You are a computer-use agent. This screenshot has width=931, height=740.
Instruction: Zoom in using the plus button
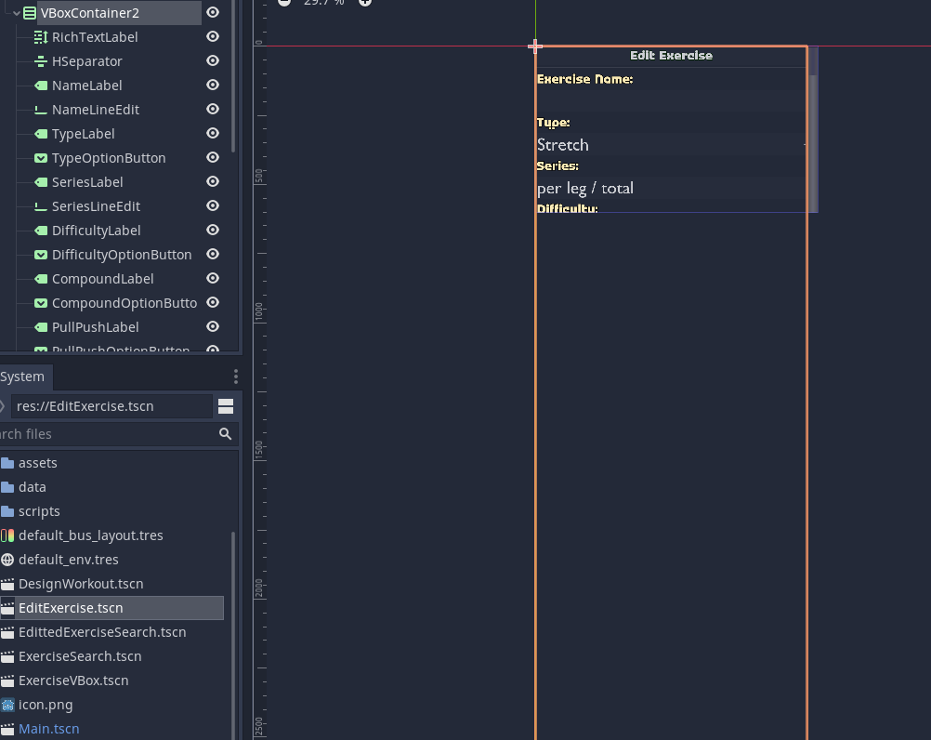tap(364, 3)
